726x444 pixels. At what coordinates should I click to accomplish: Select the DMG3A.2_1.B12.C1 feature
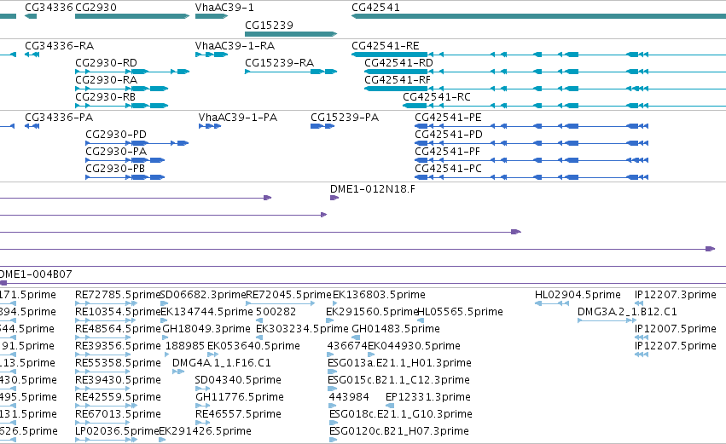point(627,312)
